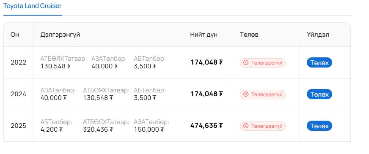The height and width of the screenshot is (154, 369).
Task: Click the Төлөх button for 2024
Action: [319, 94]
